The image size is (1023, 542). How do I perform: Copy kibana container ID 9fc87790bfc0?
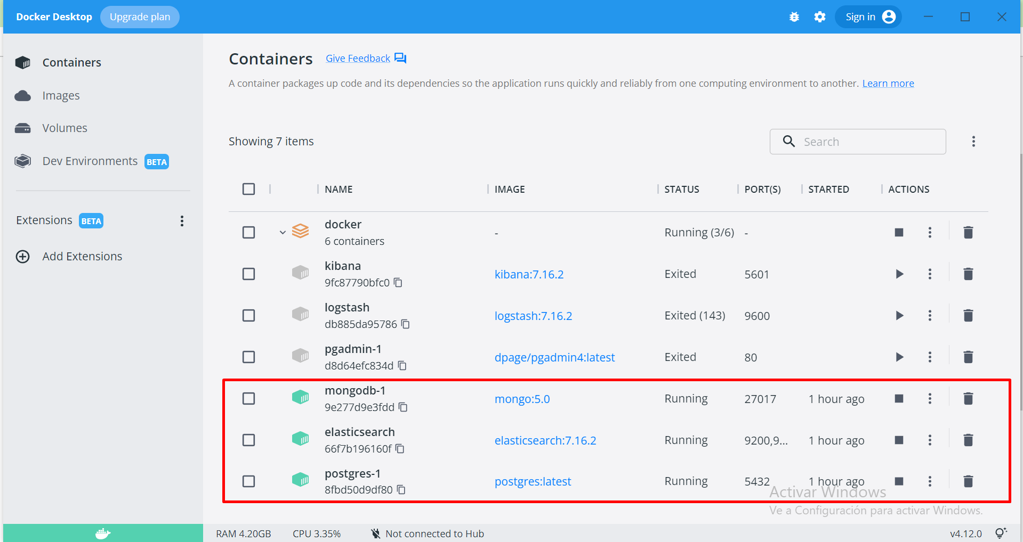click(x=398, y=283)
